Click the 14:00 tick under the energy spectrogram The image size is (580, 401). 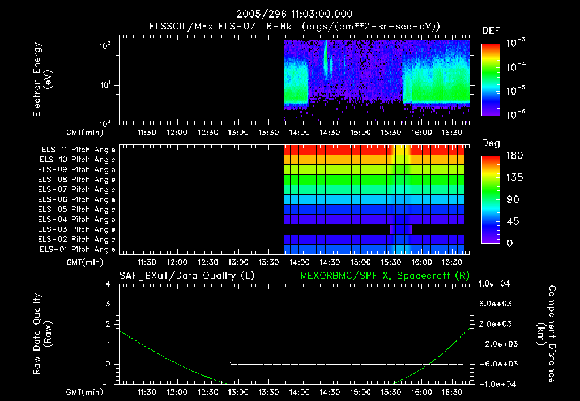coord(299,133)
